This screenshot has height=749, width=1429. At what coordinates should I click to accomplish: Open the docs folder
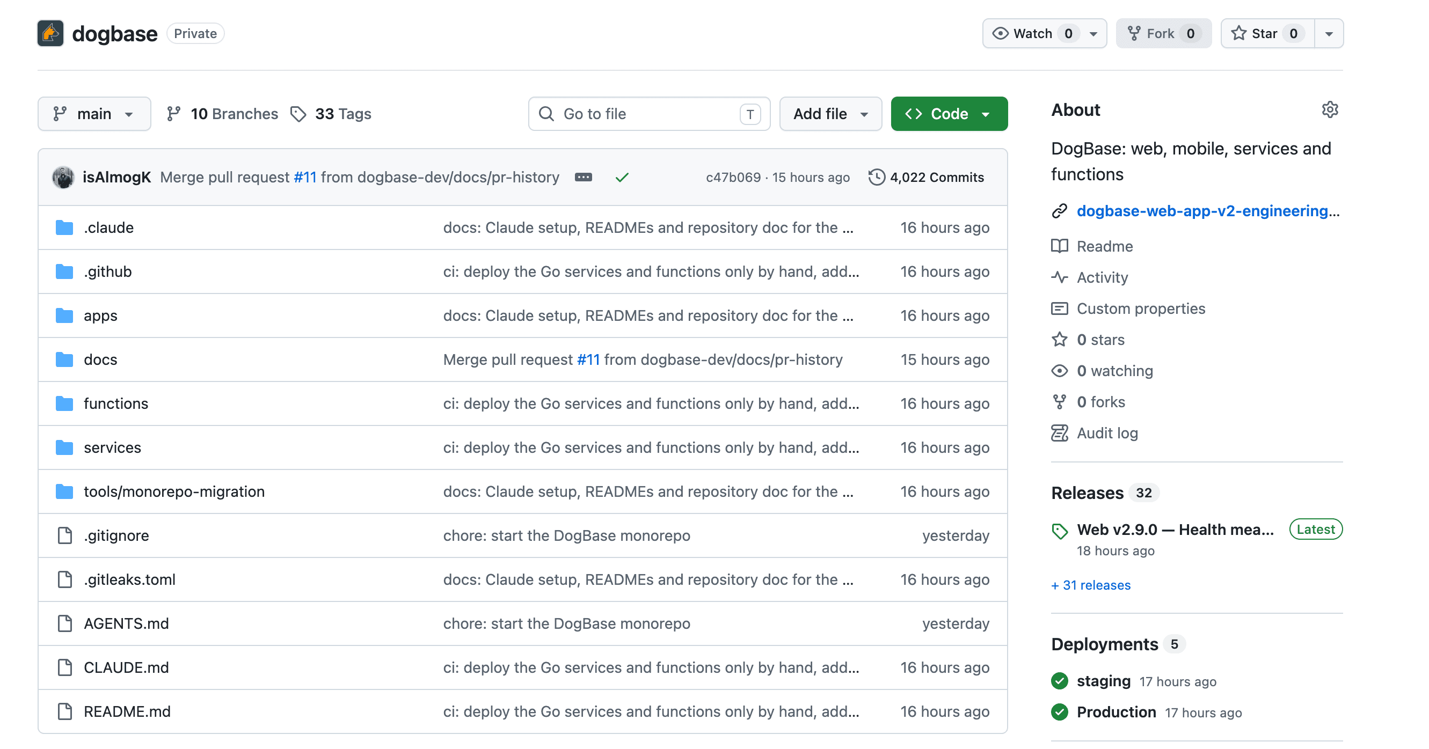pos(100,359)
